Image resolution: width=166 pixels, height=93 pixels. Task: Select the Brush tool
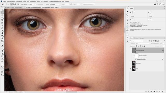[x=2, y=30]
